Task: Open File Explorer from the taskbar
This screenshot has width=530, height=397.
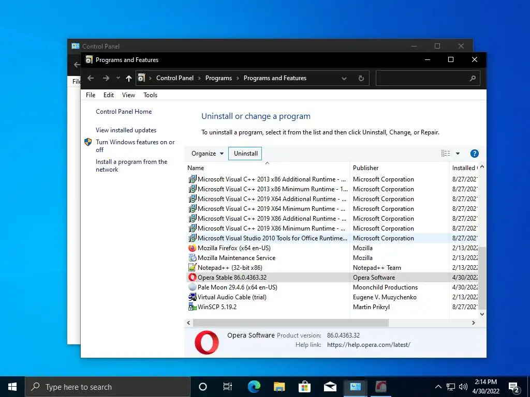Action: [x=279, y=387]
